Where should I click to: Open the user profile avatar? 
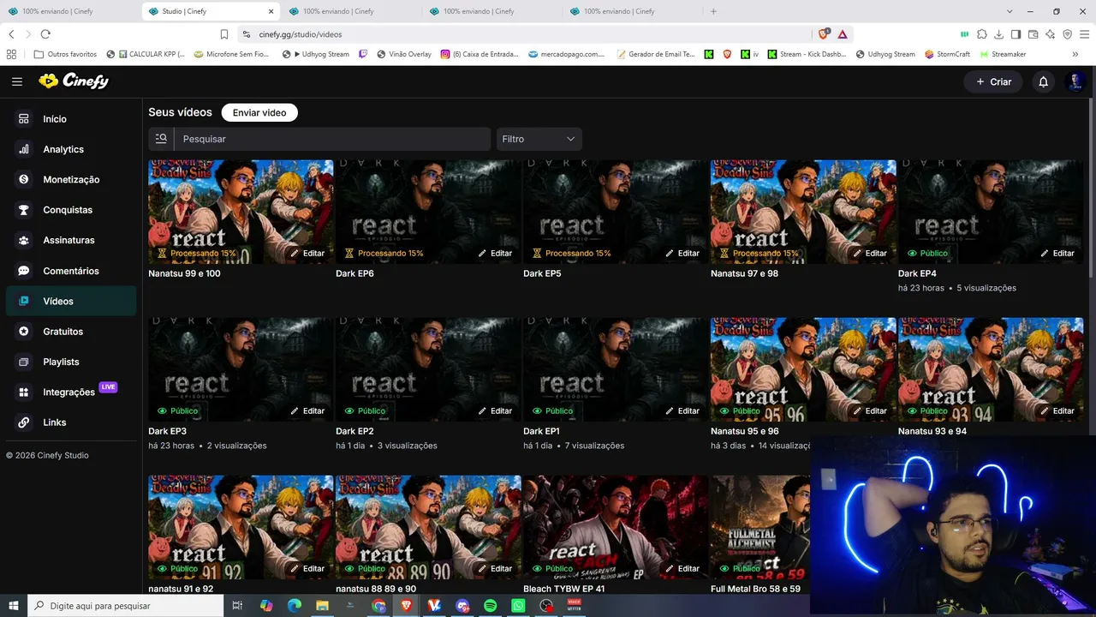(x=1075, y=81)
